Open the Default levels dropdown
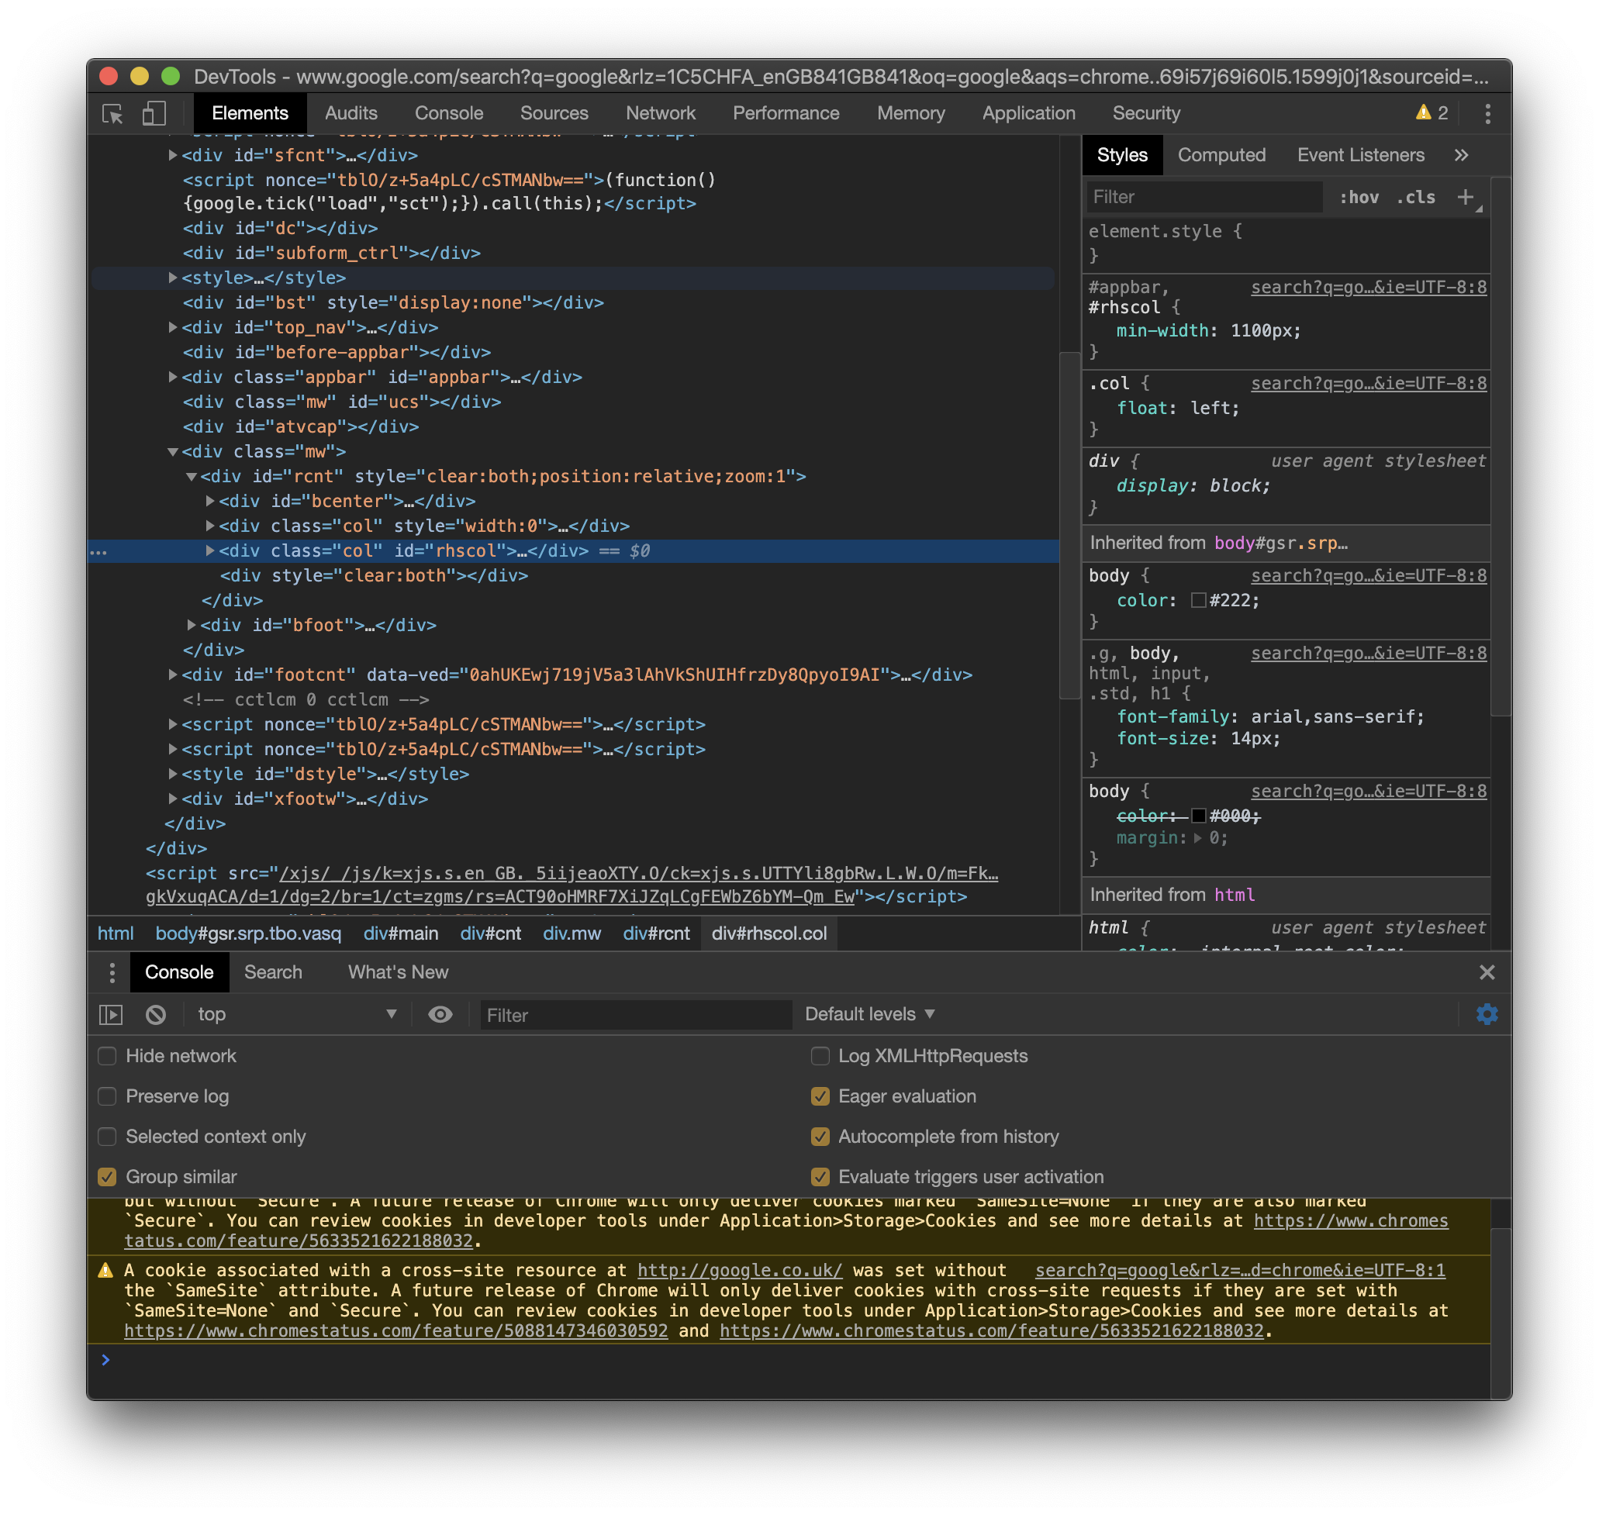The width and height of the screenshot is (1599, 1515). tap(867, 1014)
